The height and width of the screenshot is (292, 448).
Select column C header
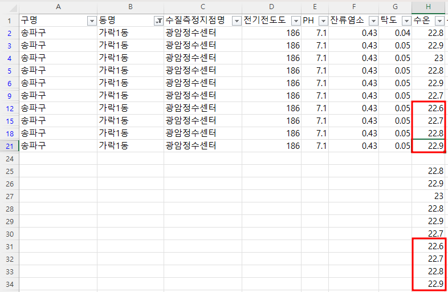[x=203, y=7]
